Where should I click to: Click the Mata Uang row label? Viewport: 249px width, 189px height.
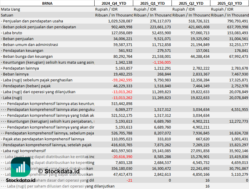[11, 9]
